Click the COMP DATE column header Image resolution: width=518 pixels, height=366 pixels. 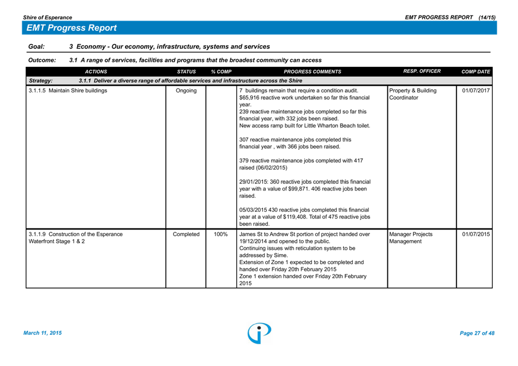coord(476,72)
